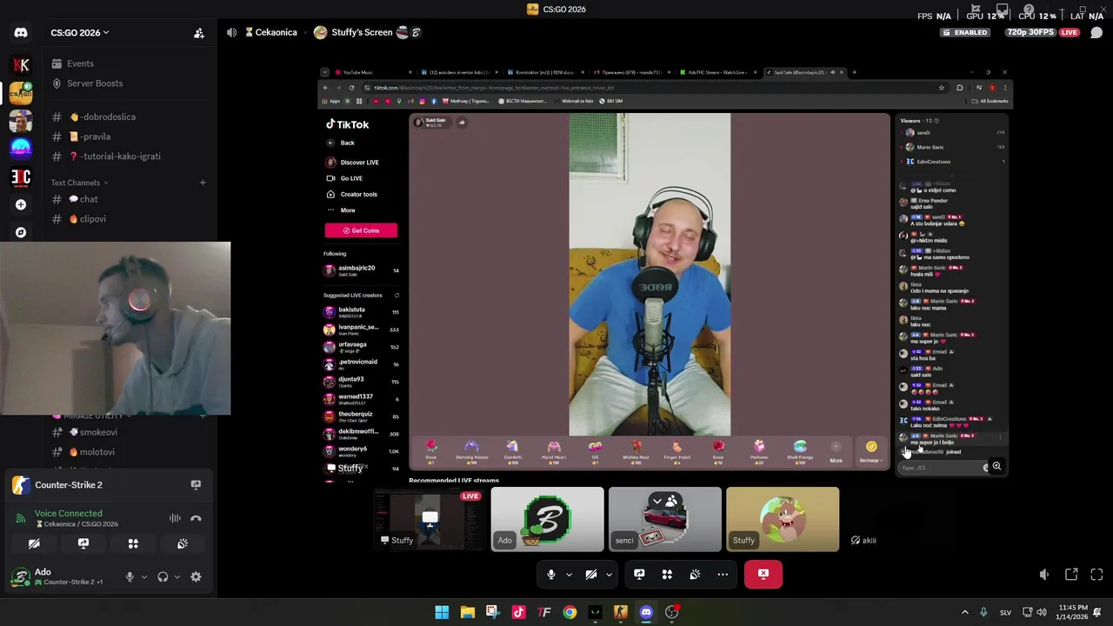The image size is (1113, 626).
Task: Open soundboard in call control bar
Action: point(695,574)
